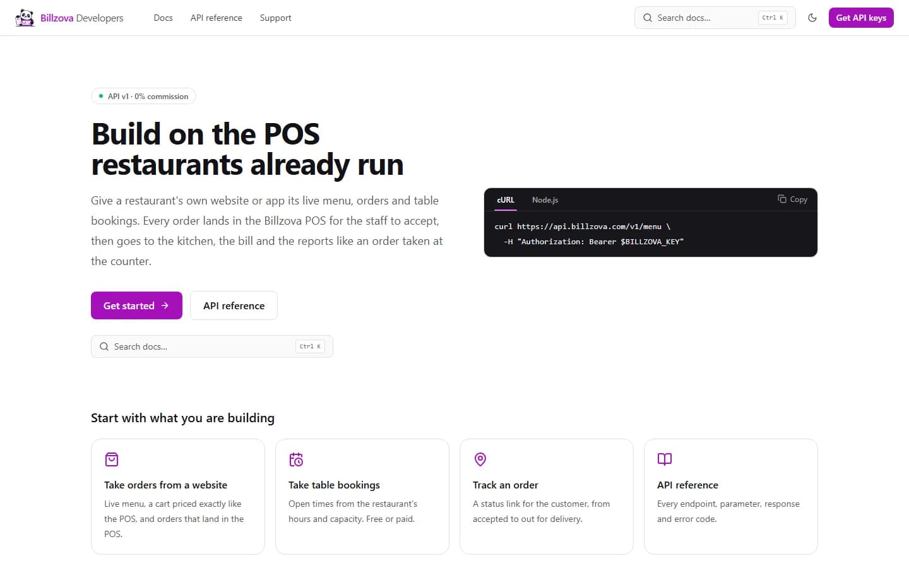Click the Give a restaurant's own website paragraph
Image resolution: width=909 pixels, height=568 pixels.
(x=267, y=231)
